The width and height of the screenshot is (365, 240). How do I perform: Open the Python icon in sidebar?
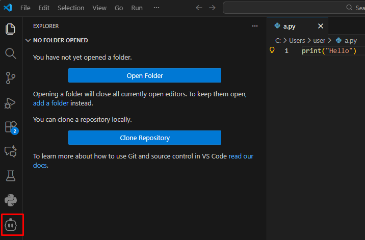[11, 200]
